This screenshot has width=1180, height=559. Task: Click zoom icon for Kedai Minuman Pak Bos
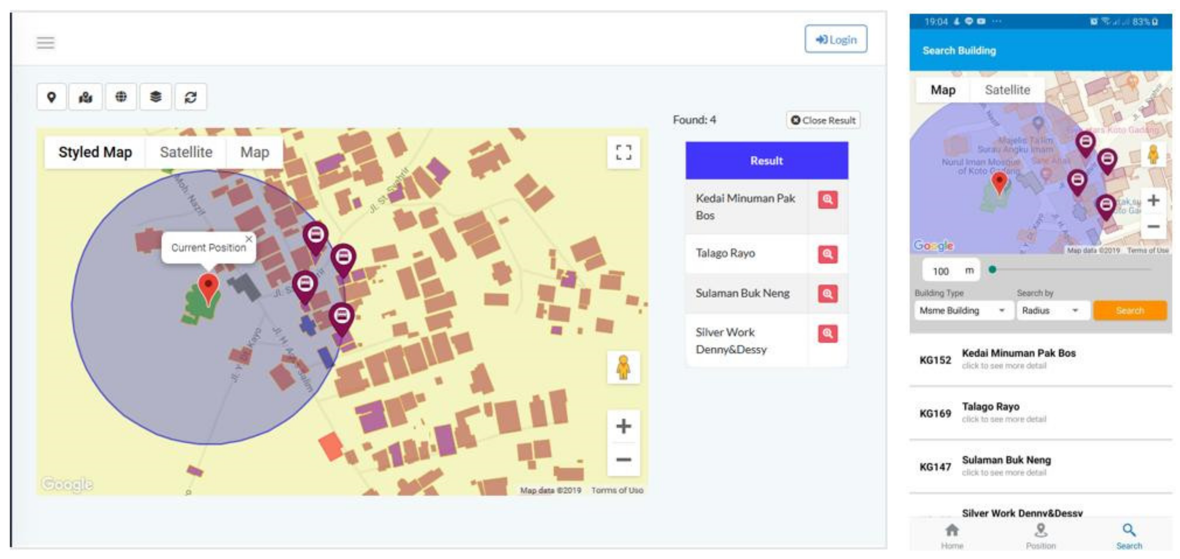coord(827,200)
